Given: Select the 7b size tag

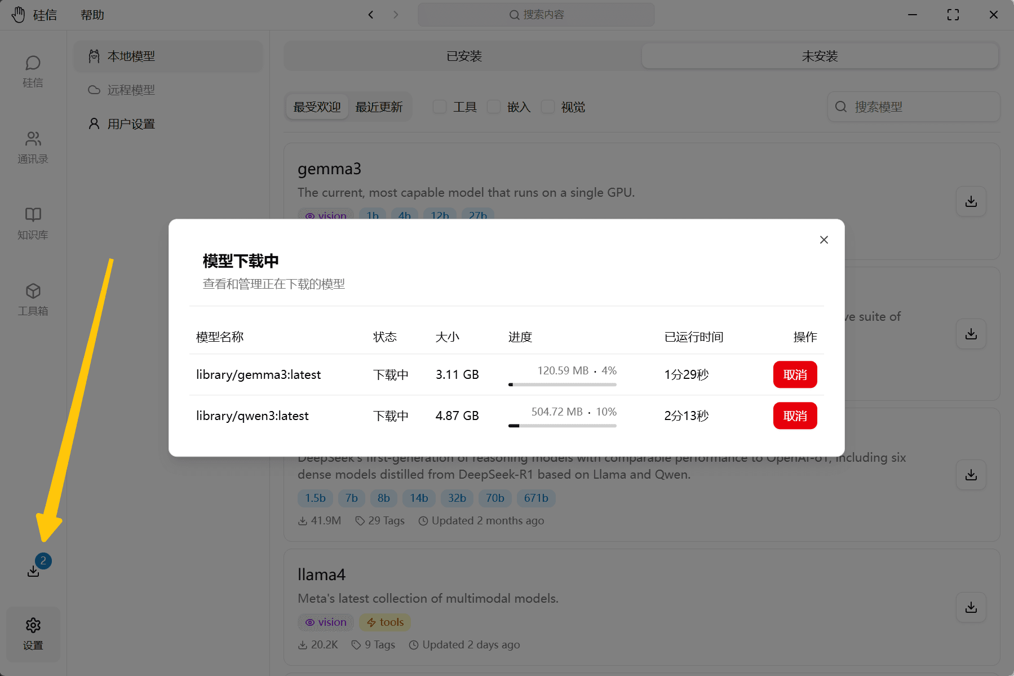Looking at the screenshot, I should pos(352,498).
